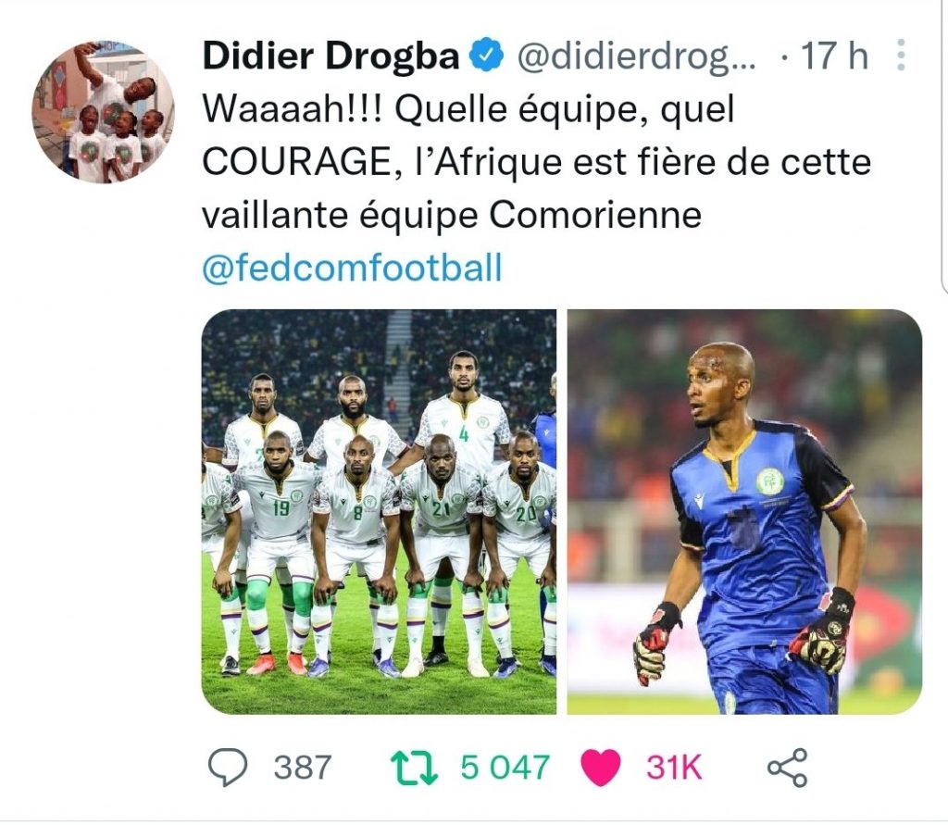This screenshot has width=948, height=825.
Task: Tap the share icon
Action: (x=787, y=768)
